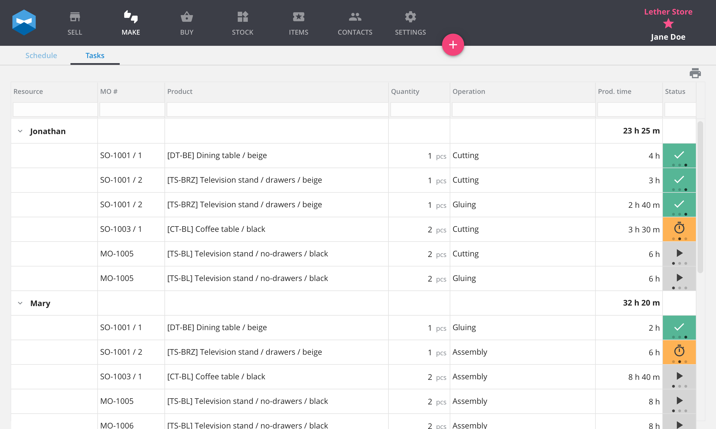
Task: Open the Lether Store account link
Action: coord(668,12)
